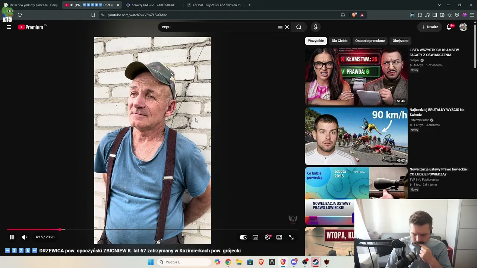Image resolution: width=477 pixels, height=268 pixels.
Task: Toggle the autoplay switch in player
Action: click(x=243, y=237)
